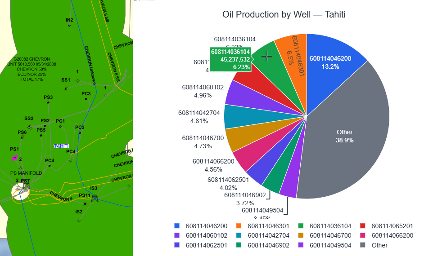Click the 608114060102 4.96% slice label

pyautogui.click(x=203, y=91)
